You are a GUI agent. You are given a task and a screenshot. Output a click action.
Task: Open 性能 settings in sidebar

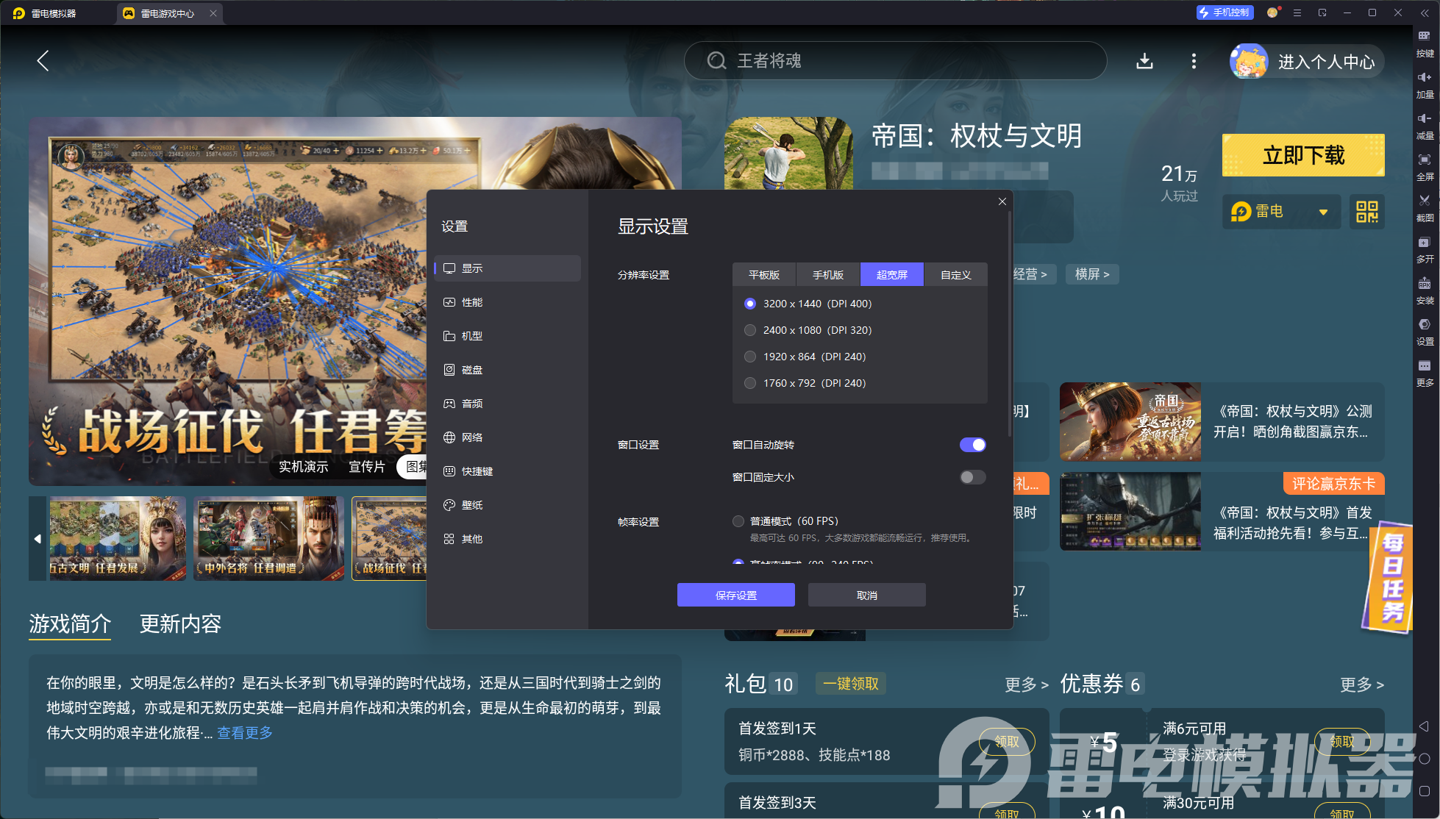coord(471,302)
